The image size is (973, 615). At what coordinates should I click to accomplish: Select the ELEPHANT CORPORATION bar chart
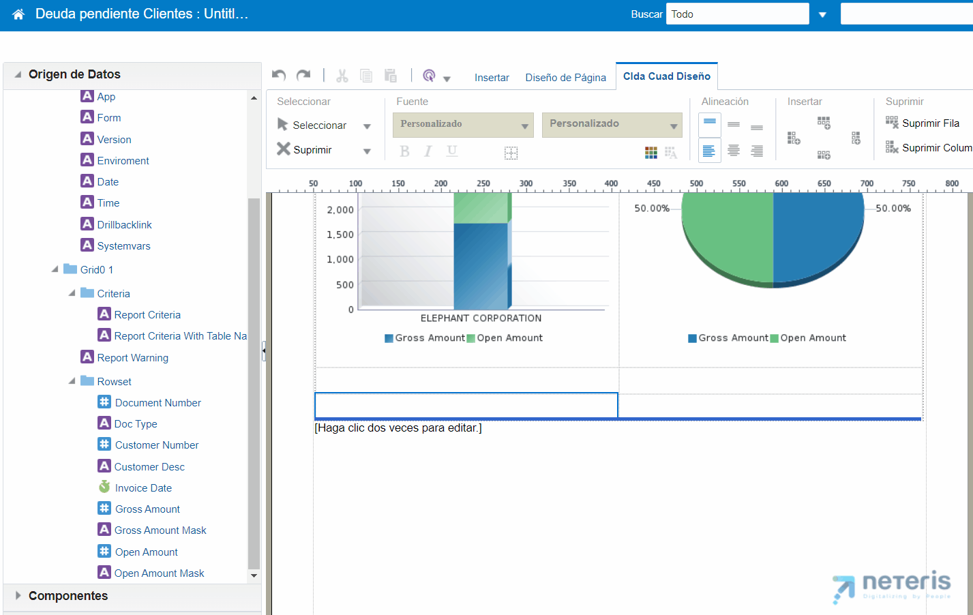tap(467, 267)
